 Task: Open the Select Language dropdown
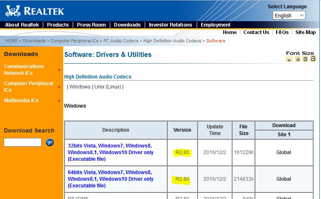(x=289, y=15)
